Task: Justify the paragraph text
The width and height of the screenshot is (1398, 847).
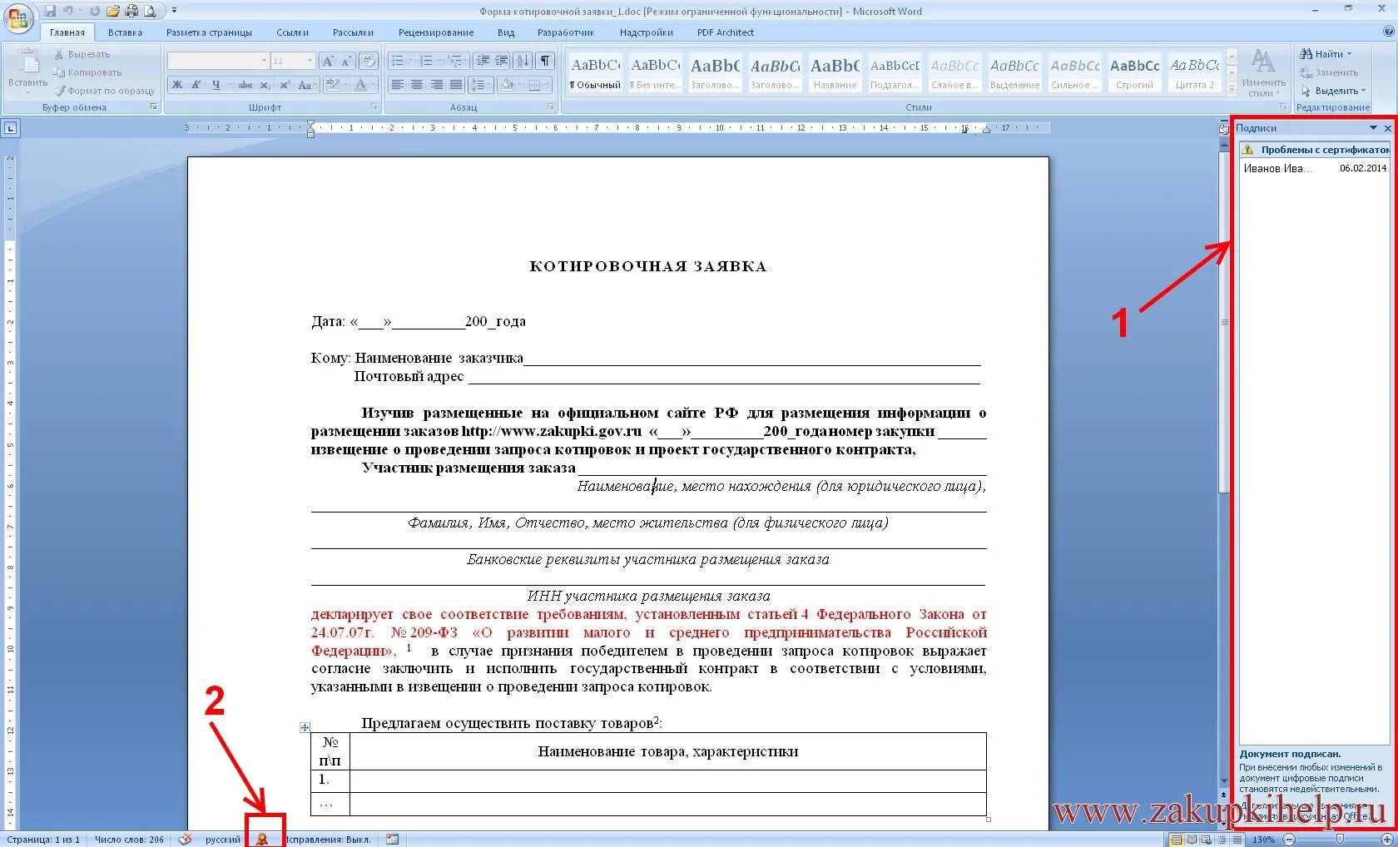Action: click(x=456, y=85)
